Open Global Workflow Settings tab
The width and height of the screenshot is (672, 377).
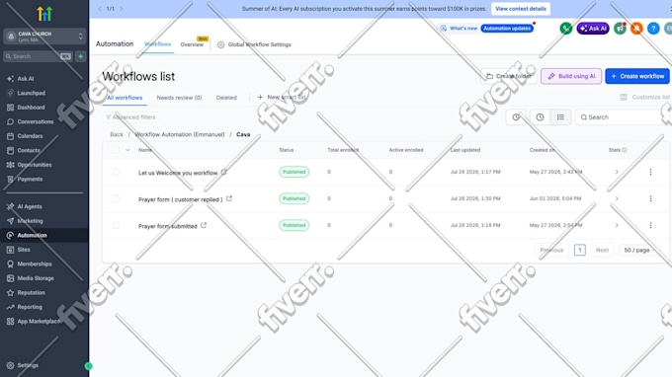254,44
